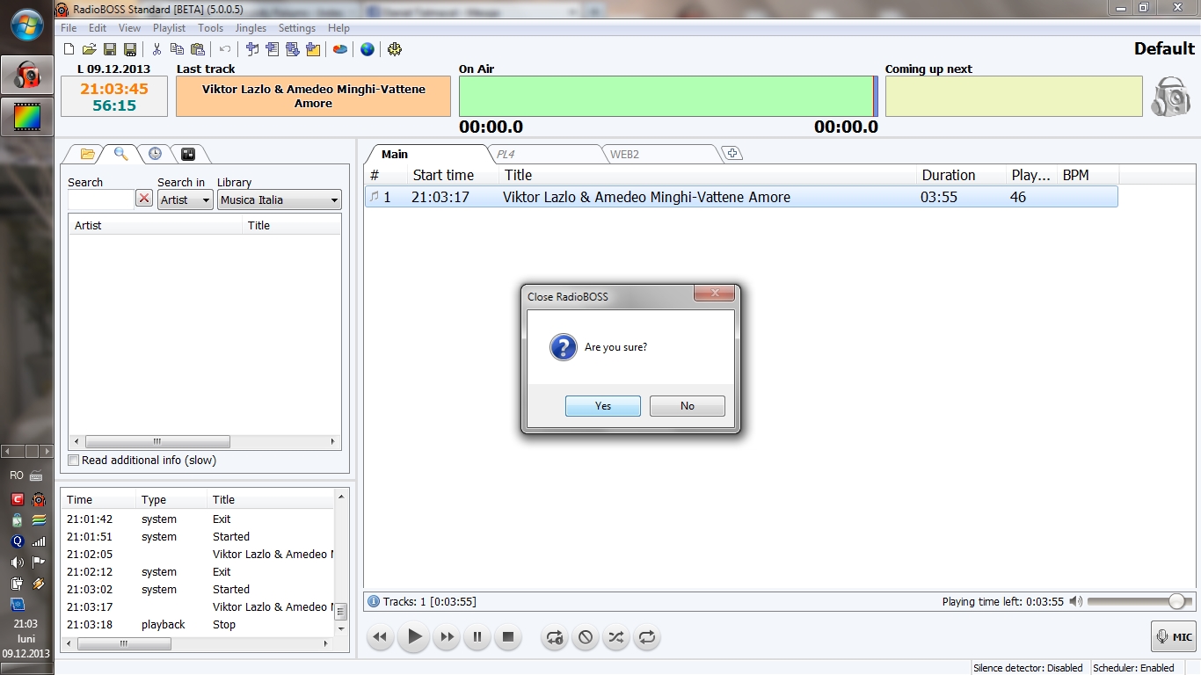Viewport: 1201px width, 675px height.
Task: Click the network signal tray icon
Action: 39,541
